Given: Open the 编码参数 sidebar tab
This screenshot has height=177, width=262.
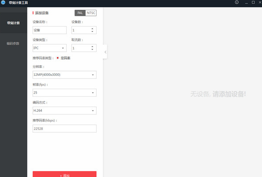Looking at the screenshot, I should (13, 43).
